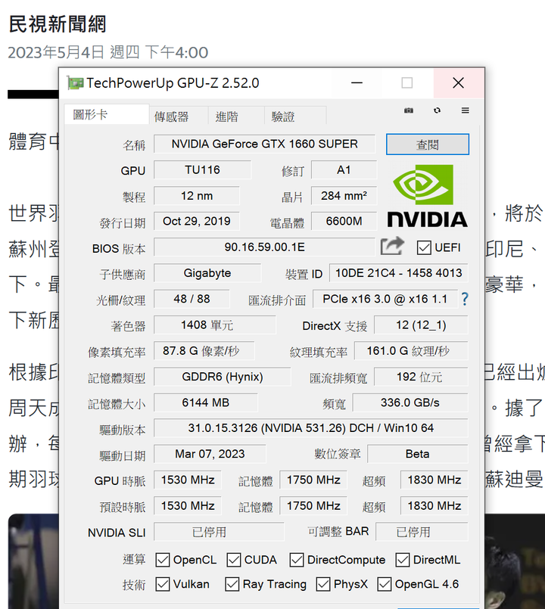This screenshot has height=609, width=545.
Task: Click pixel fillrate 87.8 G 像素/秒
Action: pos(204,351)
